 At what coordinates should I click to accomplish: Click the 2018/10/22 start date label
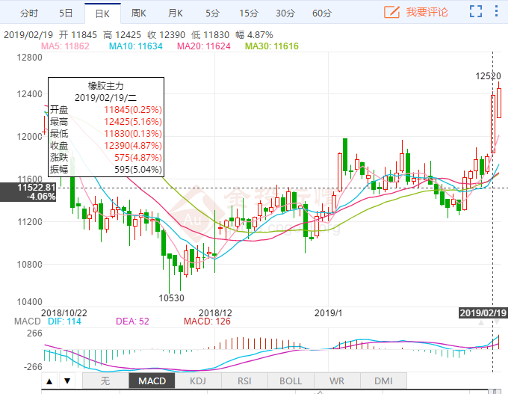click(64, 313)
